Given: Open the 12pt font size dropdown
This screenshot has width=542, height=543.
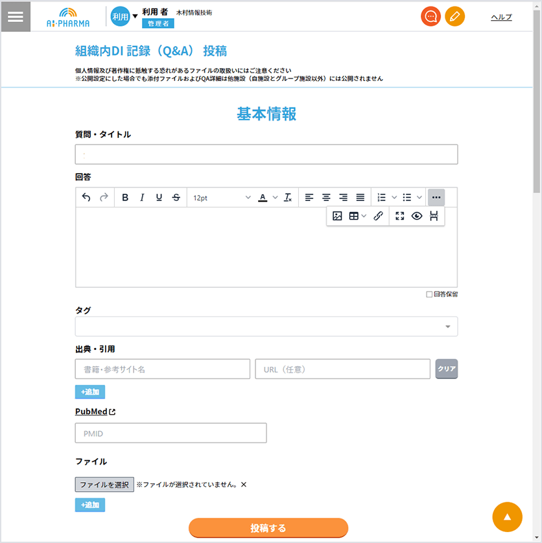Looking at the screenshot, I should tap(224, 197).
